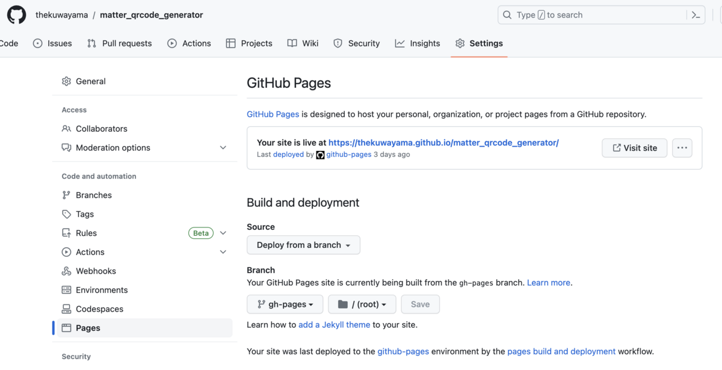The width and height of the screenshot is (722, 370).
Task: Open the Deploy from a branch dropdown
Action: 303,245
